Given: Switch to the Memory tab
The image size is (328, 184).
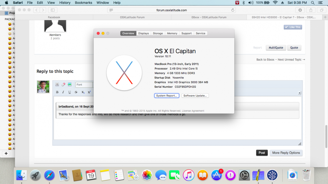Looking at the screenshot, I should 172,33.
